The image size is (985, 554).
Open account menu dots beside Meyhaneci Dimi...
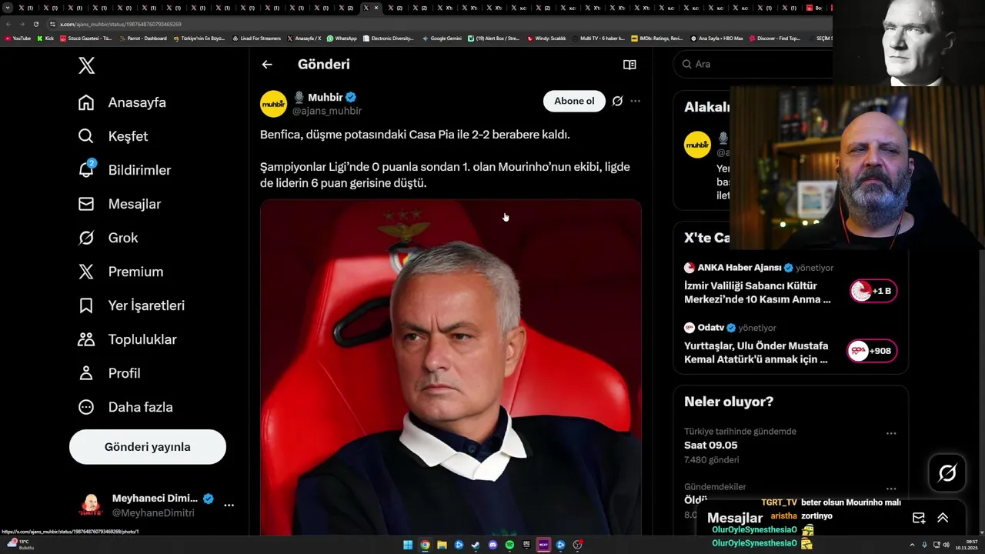[x=229, y=506]
